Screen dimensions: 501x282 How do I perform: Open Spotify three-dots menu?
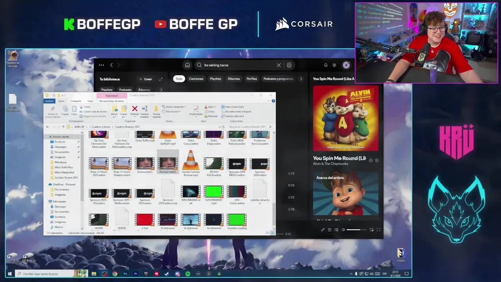(x=101, y=65)
